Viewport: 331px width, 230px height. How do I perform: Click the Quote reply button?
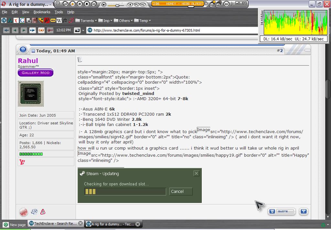282,212
